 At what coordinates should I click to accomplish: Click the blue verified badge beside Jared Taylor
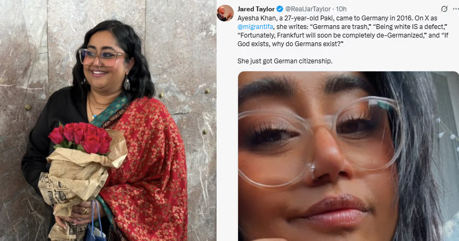pos(279,9)
